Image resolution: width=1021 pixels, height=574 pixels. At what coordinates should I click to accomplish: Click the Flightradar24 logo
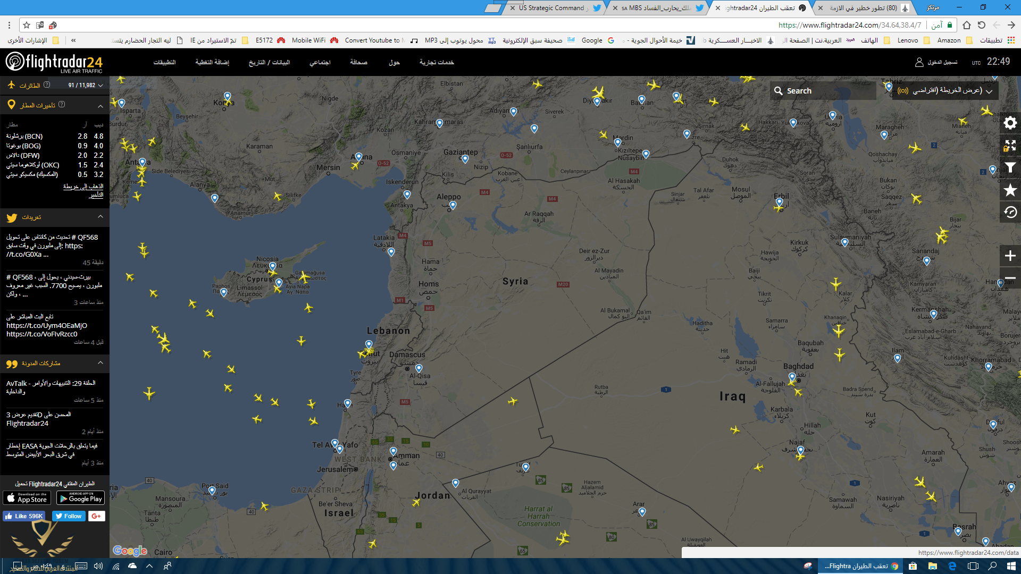click(54, 62)
